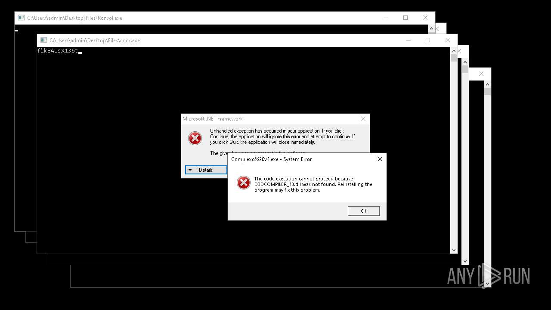
Task: Close the Complexo%20v4.exe System Error dialog
Action: point(380,159)
